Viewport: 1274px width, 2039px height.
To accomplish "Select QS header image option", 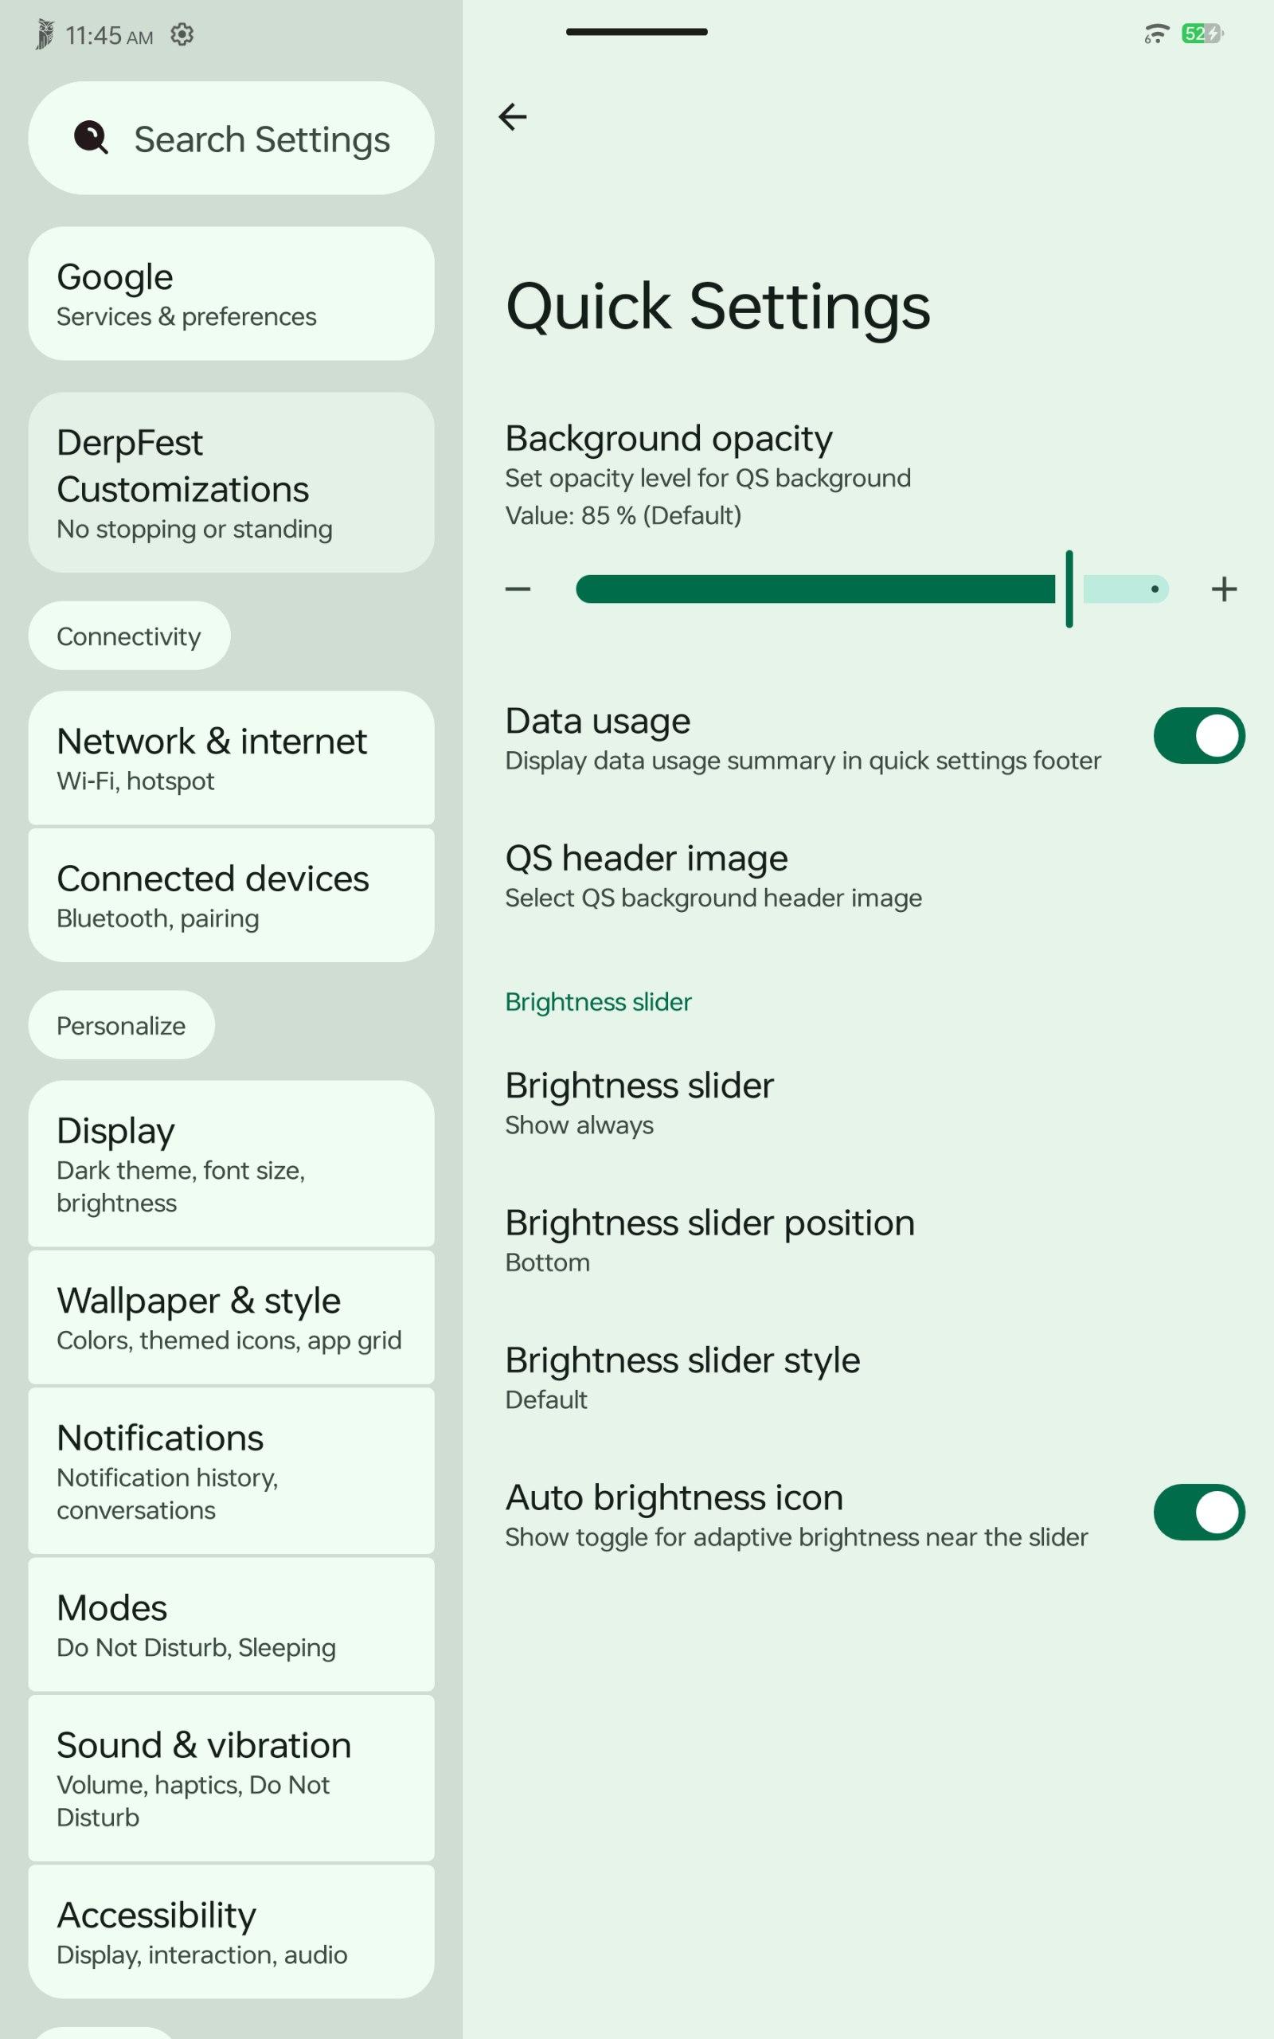I will (868, 875).
